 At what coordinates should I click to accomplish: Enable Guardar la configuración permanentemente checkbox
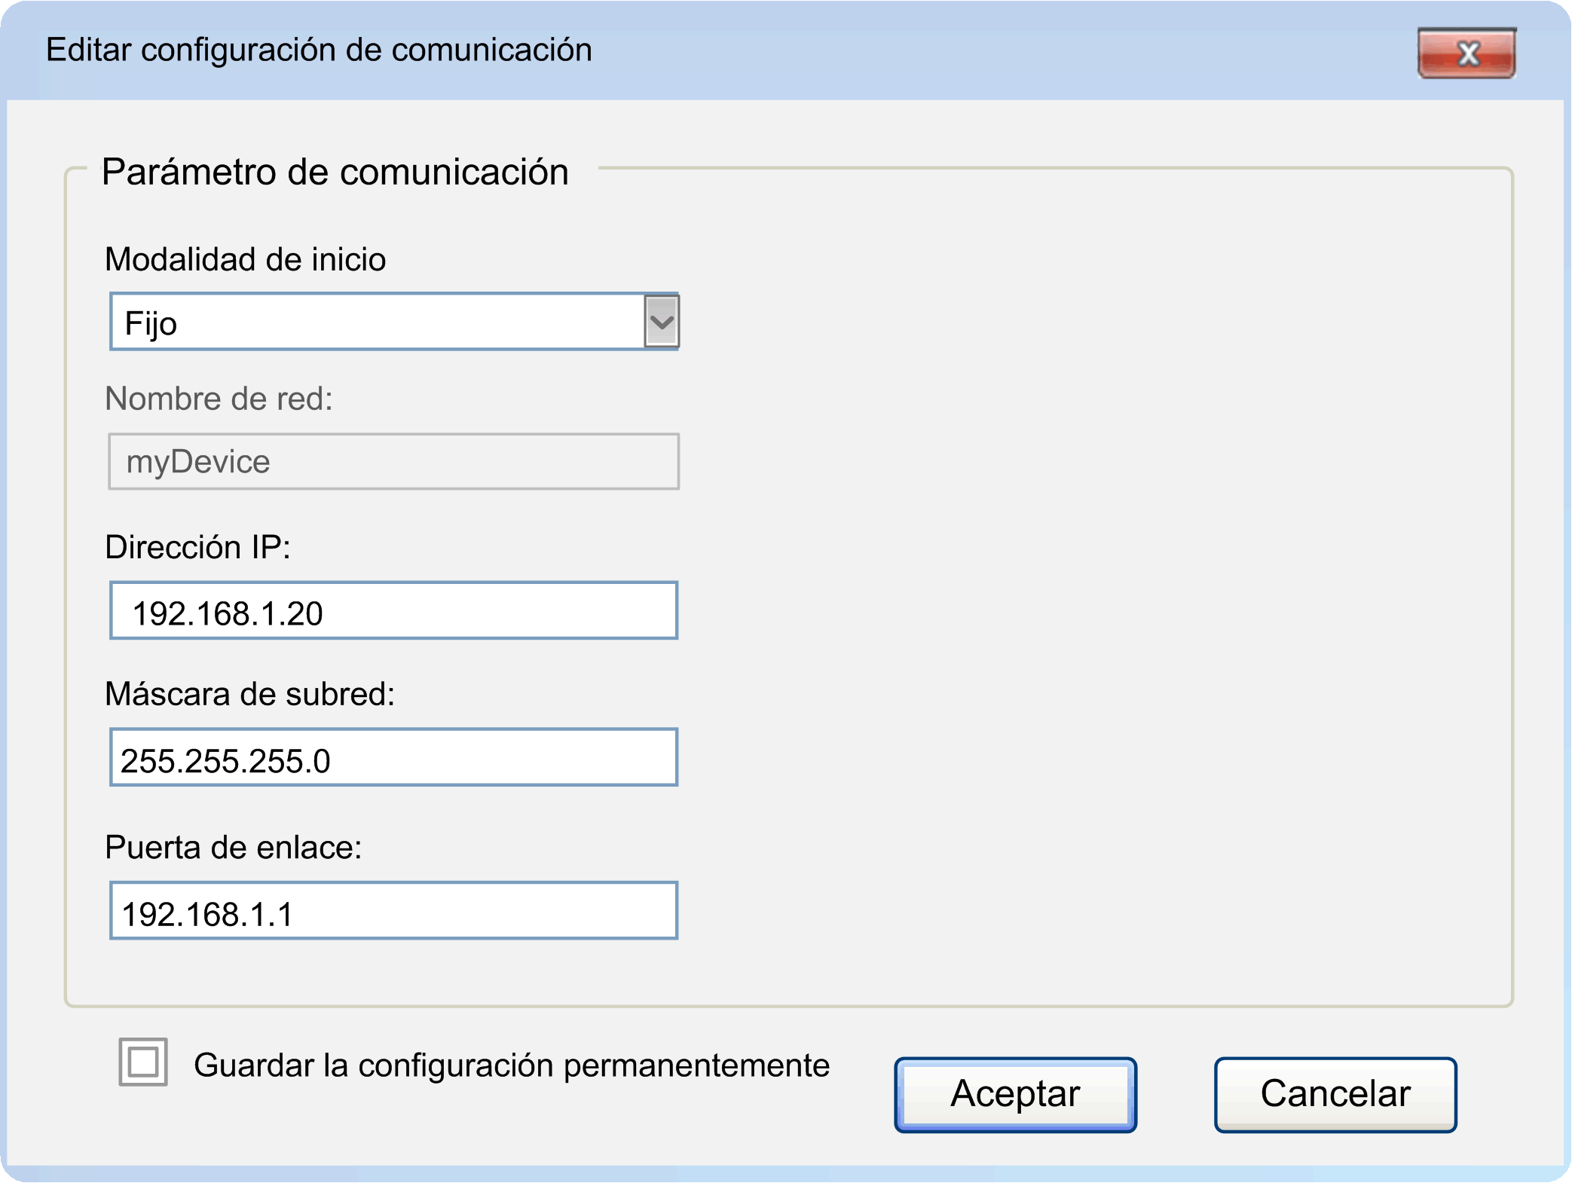pos(143,1062)
